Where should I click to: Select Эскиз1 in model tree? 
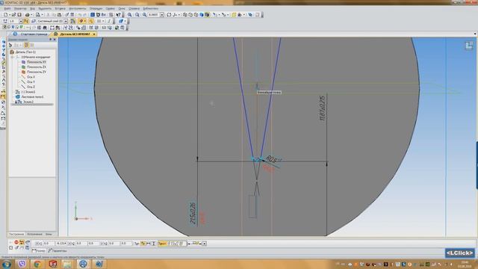(x=28, y=92)
